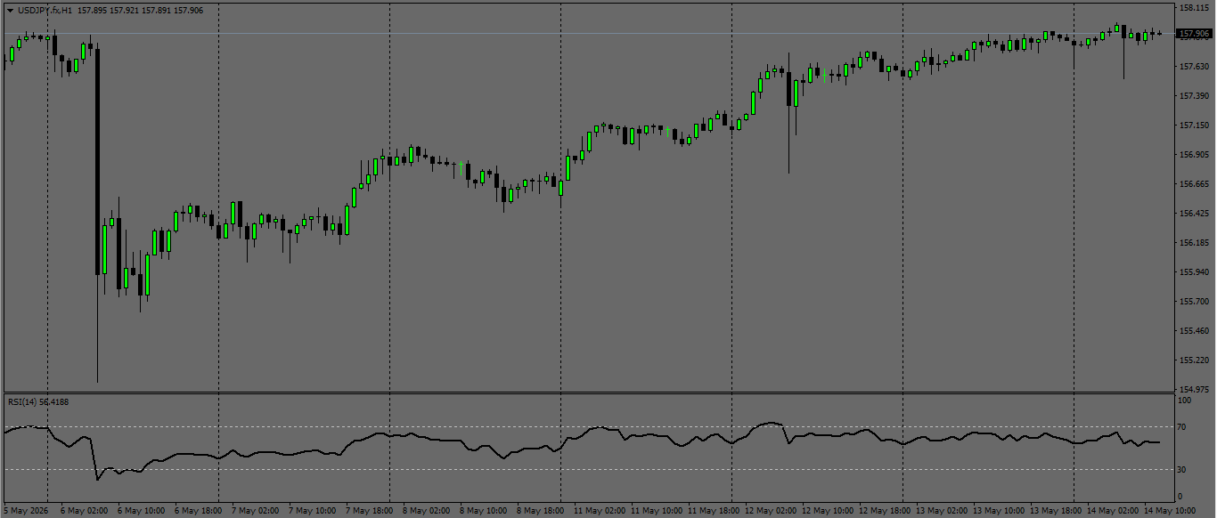Click the 14 May 02:00 time label
This screenshot has width=1217, height=518.
click(1112, 511)
